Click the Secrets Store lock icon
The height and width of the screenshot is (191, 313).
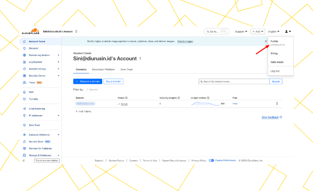click(24, 142)
